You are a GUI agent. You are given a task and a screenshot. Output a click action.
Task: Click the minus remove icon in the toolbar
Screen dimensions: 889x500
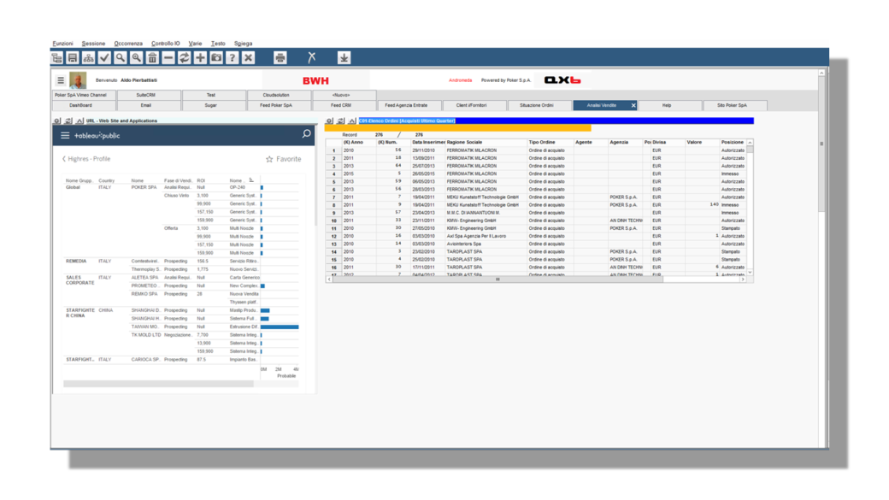(168, 58)
